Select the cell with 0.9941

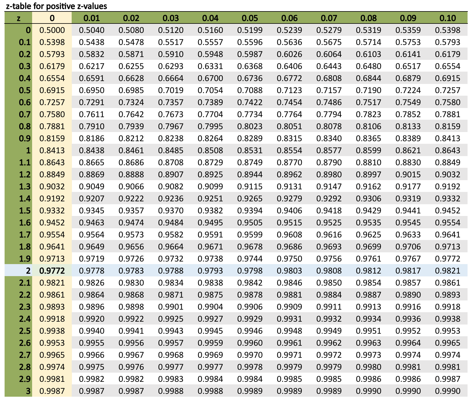[x=131, y=331]
